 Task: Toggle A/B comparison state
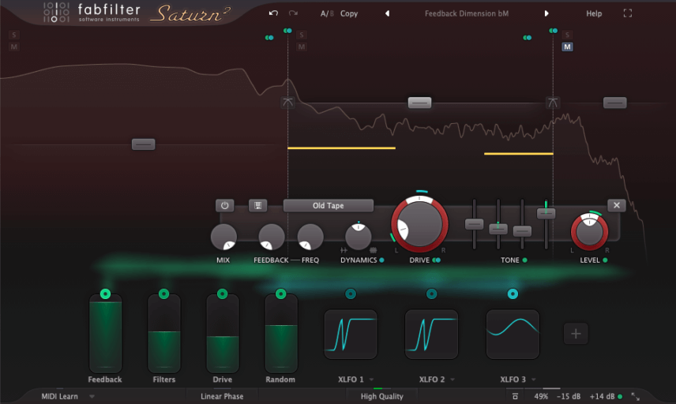327,13
